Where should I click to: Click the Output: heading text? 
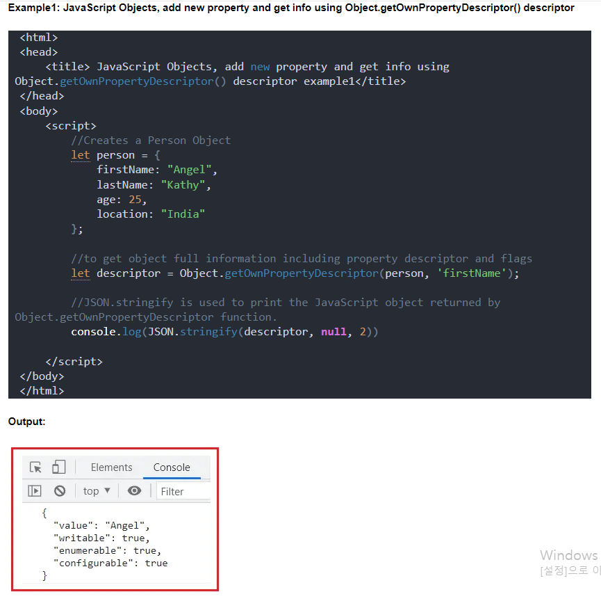(26, 422)
